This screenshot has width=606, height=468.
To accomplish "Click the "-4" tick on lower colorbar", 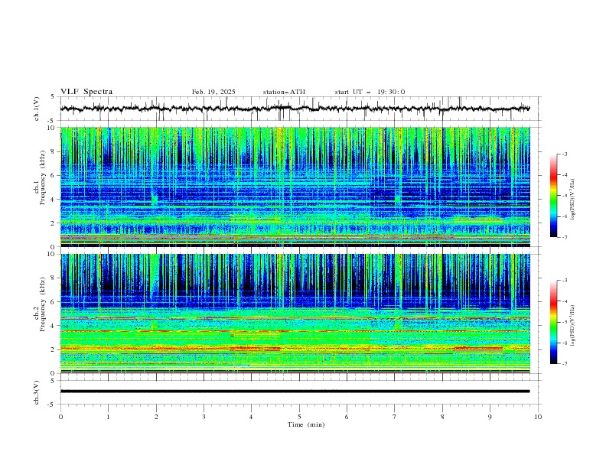I will (x=565, y=301).
